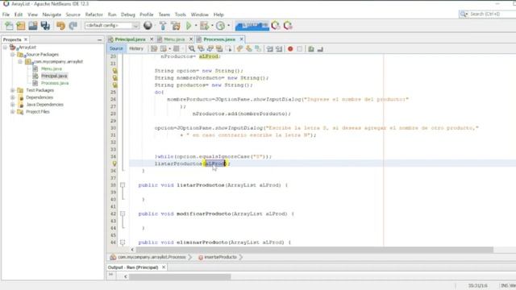This screenshot has height=290, width=516.
Task: Click the Previous Bookmark icon
Action: click(239, 49)
